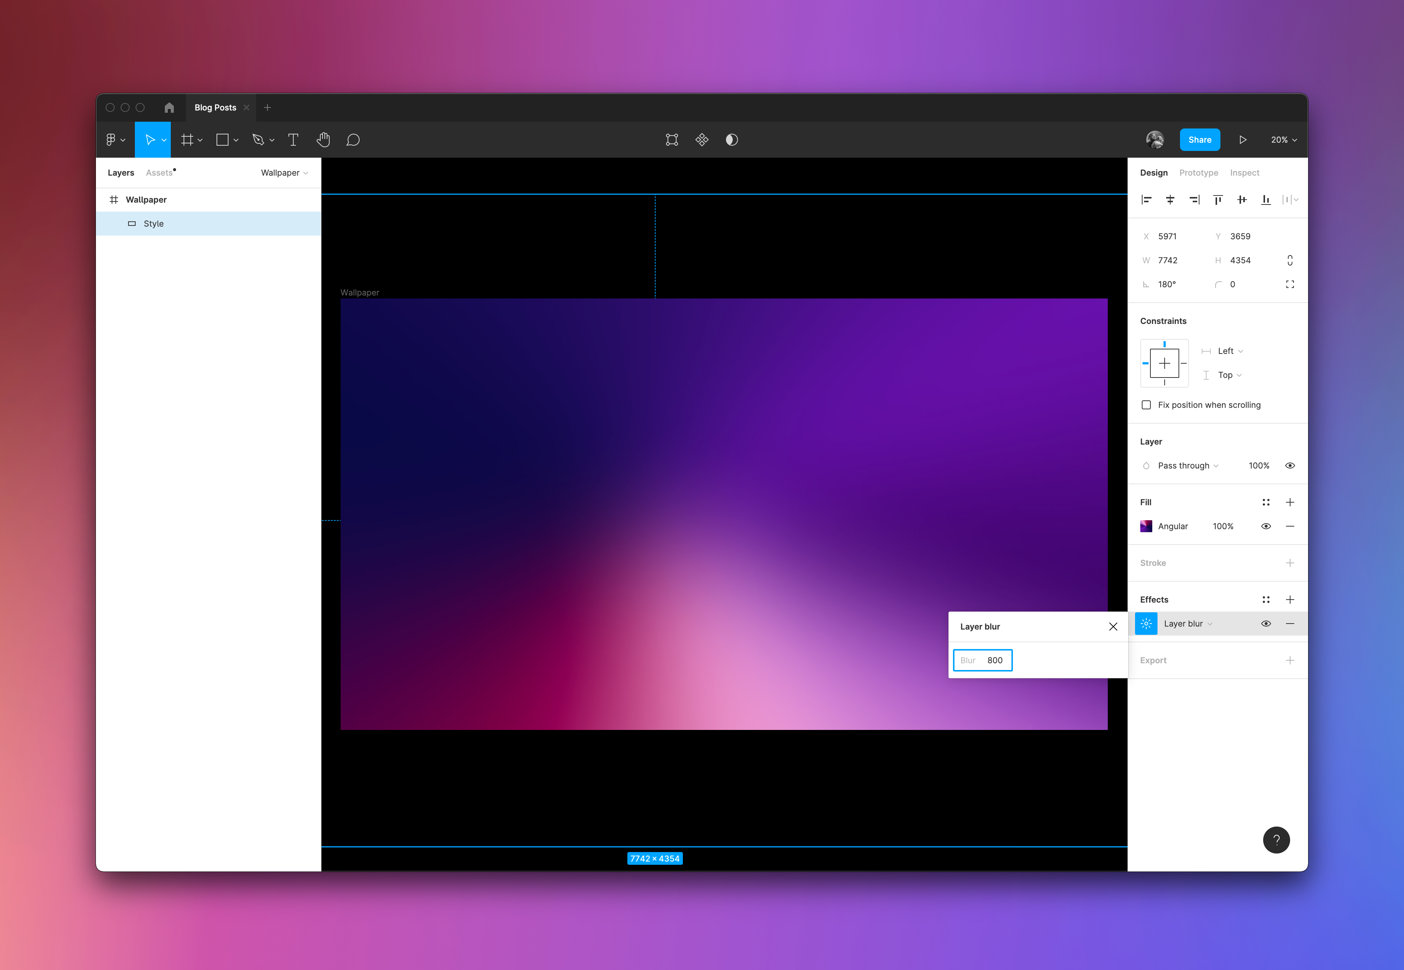Screen dimensions: 1404x970
Task: Switch to the Assets panel
Action: click(x=158, y=173)
